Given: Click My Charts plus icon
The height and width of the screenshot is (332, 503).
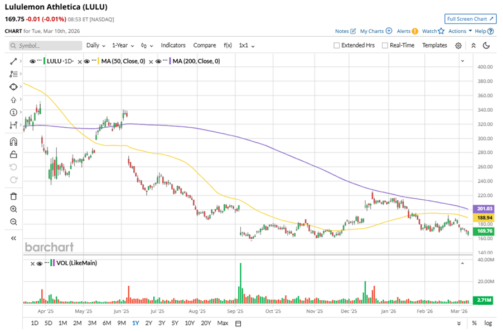Looking at the screenshot, I should click(389, 31).
